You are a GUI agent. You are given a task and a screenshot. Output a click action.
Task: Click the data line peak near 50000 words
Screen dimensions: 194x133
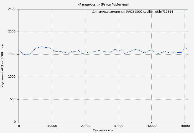point(185,47)
